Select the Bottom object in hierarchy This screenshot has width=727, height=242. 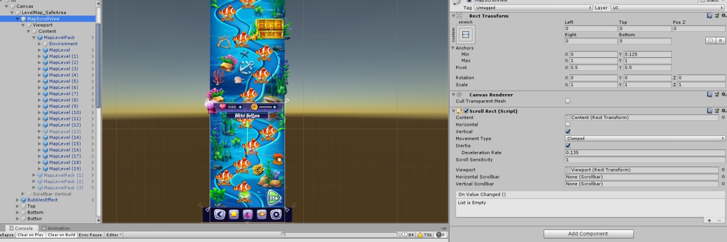coord(35,213)
